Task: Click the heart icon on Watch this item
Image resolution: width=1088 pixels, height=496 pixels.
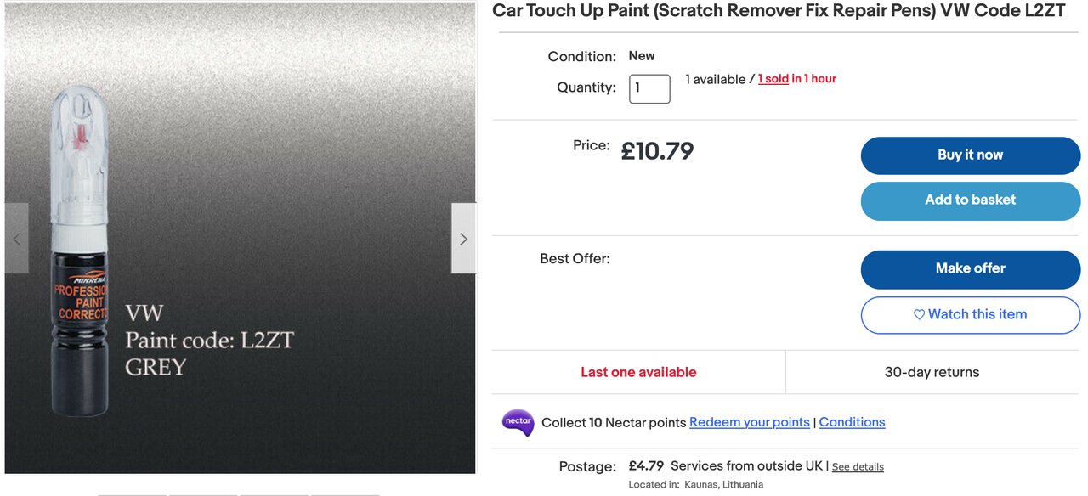Action: [919, 314]
